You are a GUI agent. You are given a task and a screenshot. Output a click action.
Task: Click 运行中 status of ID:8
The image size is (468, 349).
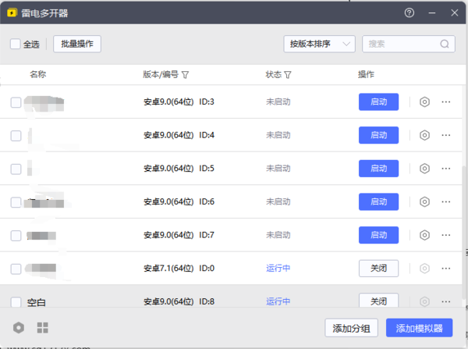click(x=278, y=301)
